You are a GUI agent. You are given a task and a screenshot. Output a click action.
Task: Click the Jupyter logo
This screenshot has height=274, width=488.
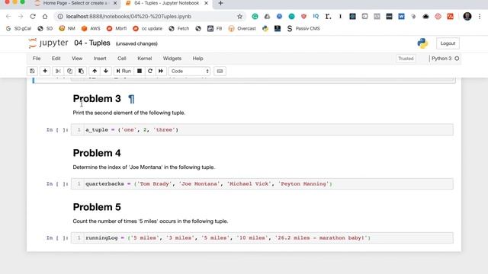tap(48, 43)
